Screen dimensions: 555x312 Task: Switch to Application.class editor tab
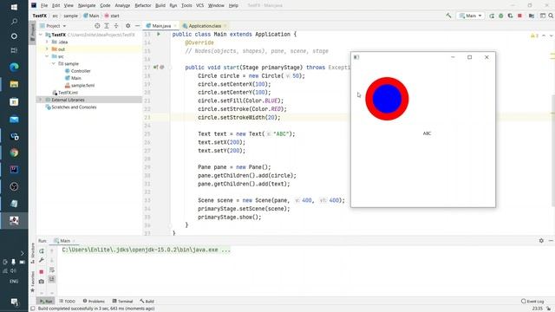[205, 26]
